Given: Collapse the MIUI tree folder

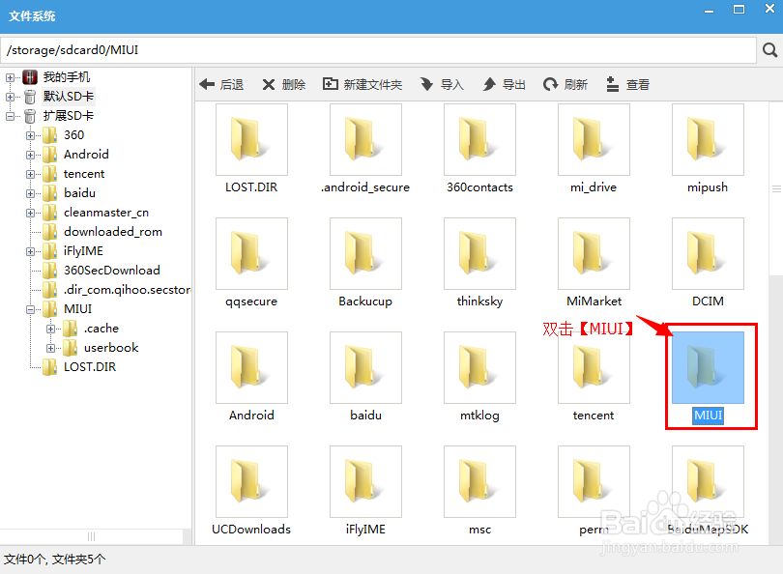Looking at the screenshot, I should point(31,309).
